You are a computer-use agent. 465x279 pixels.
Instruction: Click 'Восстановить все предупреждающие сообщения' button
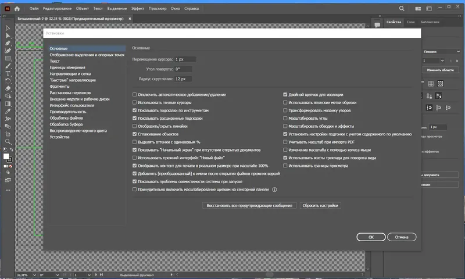(x=249, y=205)
